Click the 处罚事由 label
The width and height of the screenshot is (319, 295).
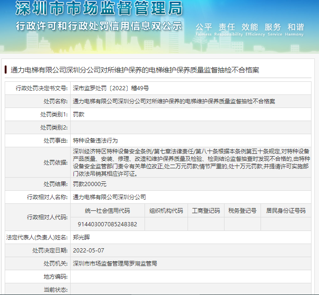[56, 140]
